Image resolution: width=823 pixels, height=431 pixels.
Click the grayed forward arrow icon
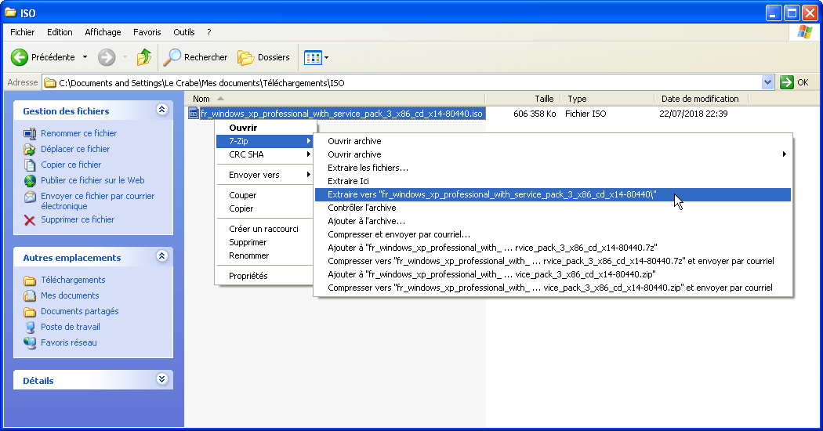[107, 57]
